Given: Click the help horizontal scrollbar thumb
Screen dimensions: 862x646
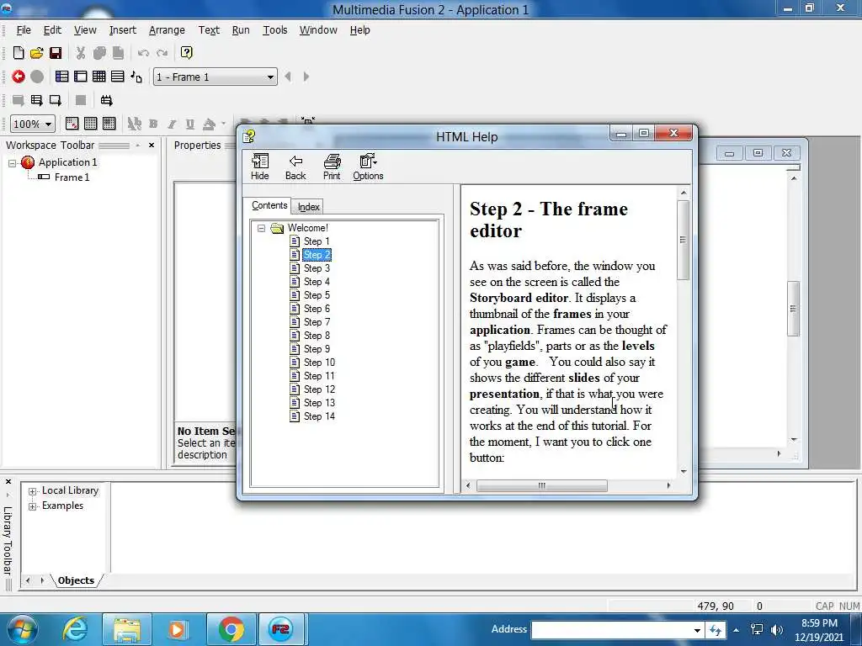Looking at the screenshot, I should [x=541, y=485].
